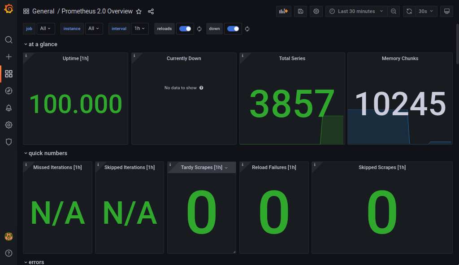Click the job variable label
Image resolution: width=459 pixels, height=265 pixels.
tap(29, 29)
